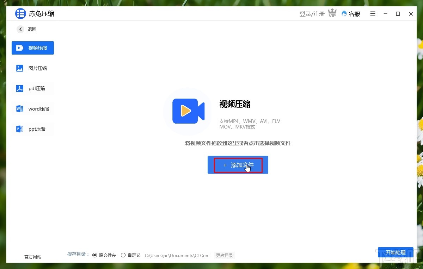Click the text 将视频文件拖放到这里或者点击选择视频文件
The image size is (423, 269).
click(x=238, y=143)
